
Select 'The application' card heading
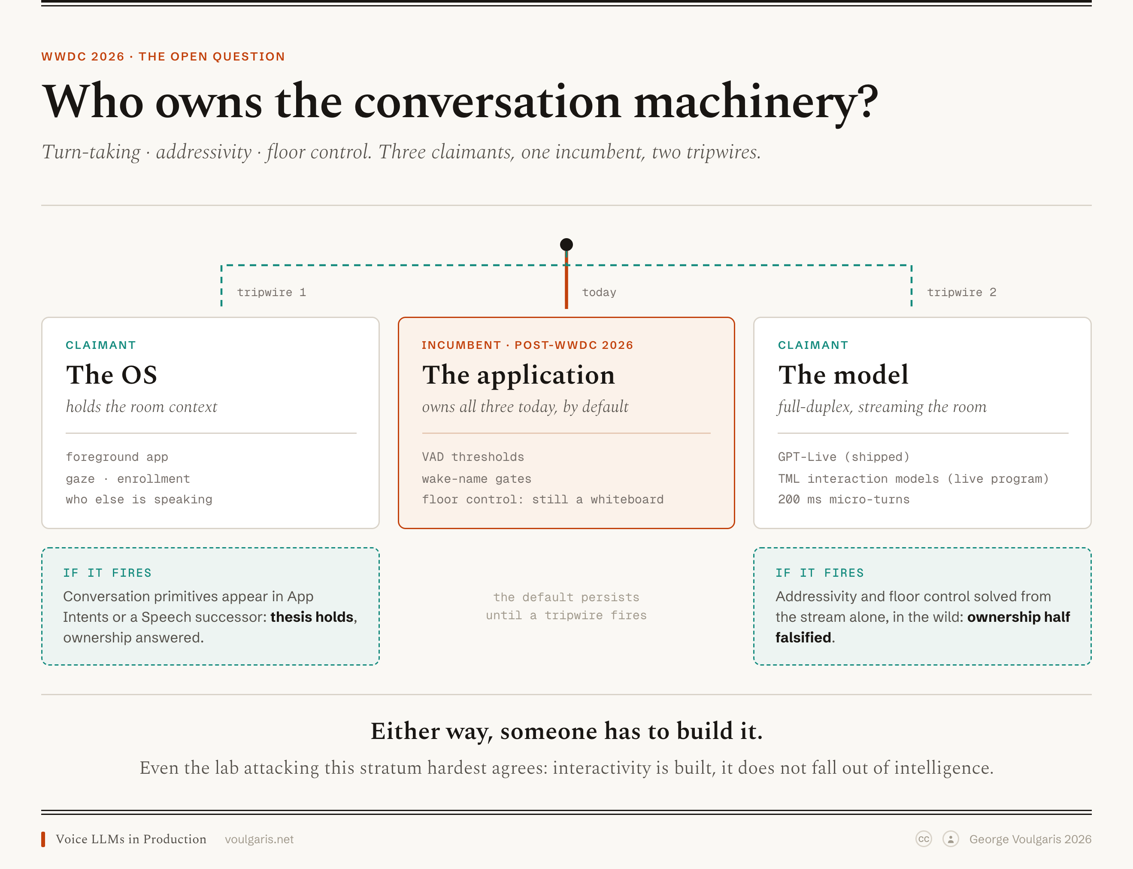pyautogui.click(x=518, y=375)
